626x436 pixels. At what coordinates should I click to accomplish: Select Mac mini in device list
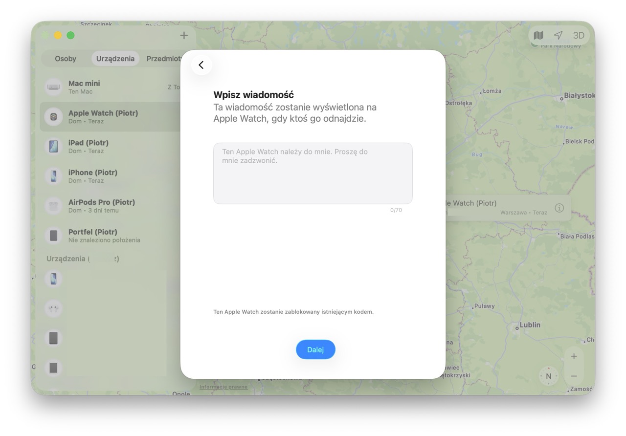coord(84,87)
